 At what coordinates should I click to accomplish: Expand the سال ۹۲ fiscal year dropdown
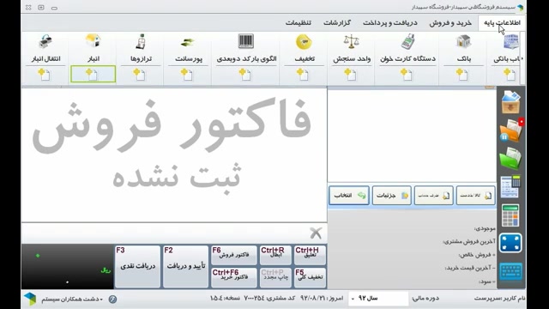click(x=353, y=299)
